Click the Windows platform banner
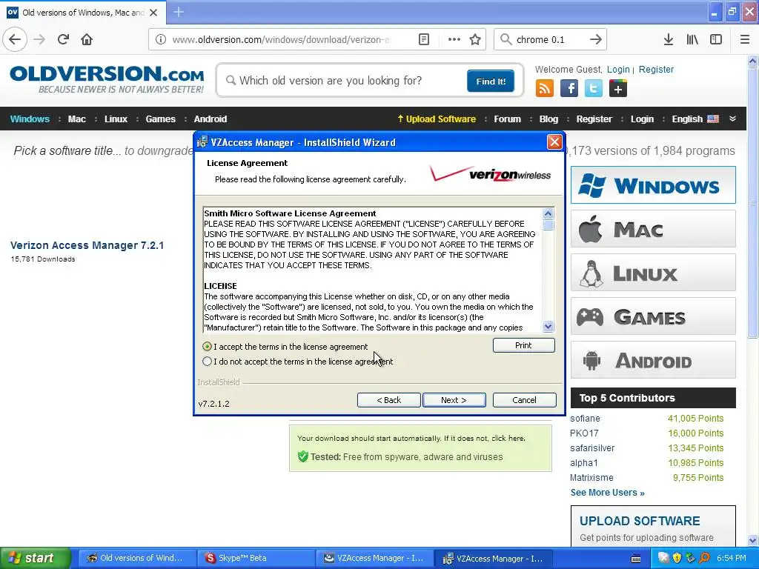The width and height of the screenshot is (759, 569). (x=653, y=184)
